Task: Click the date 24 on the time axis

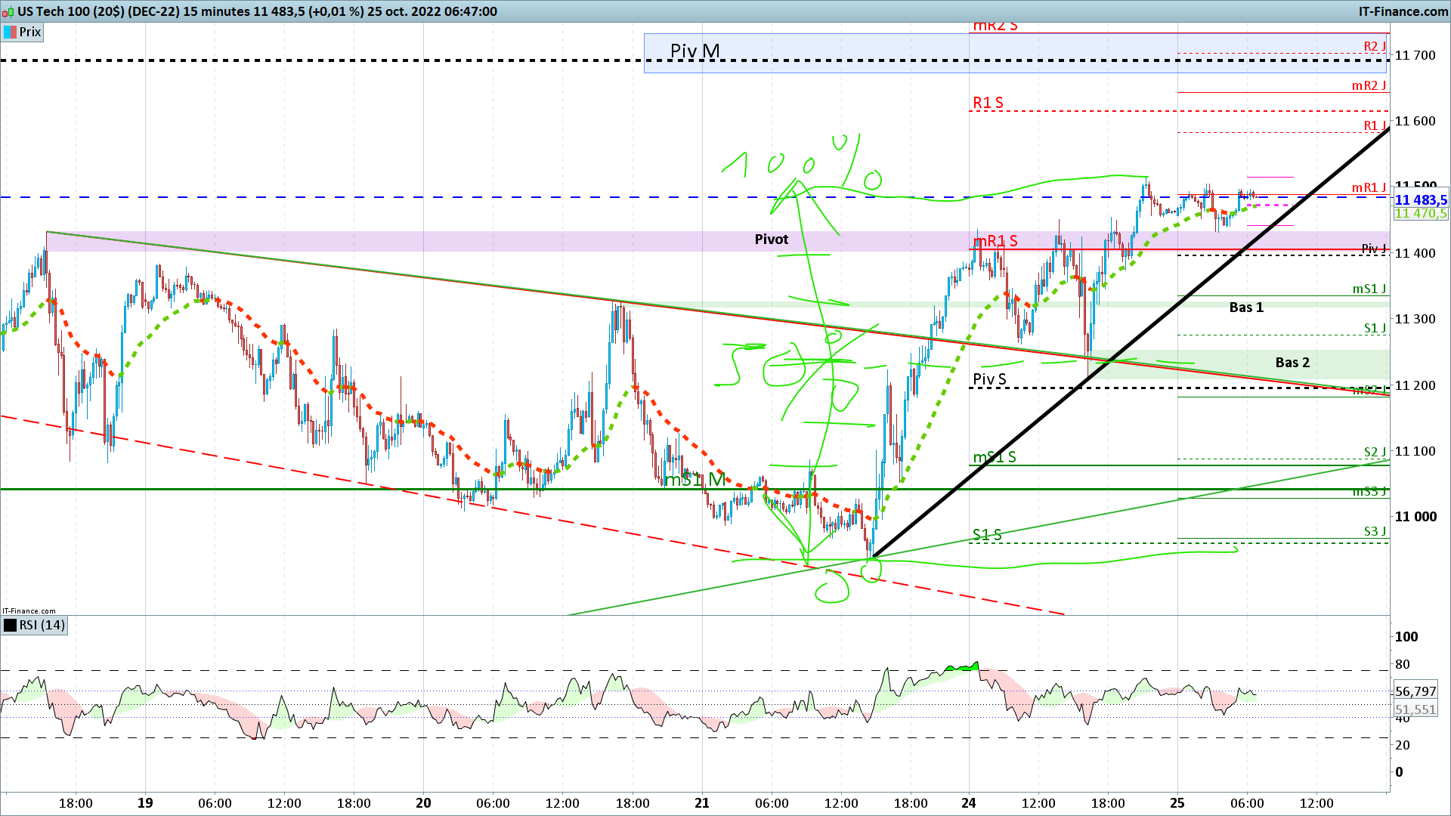Action: pos(969,803)
